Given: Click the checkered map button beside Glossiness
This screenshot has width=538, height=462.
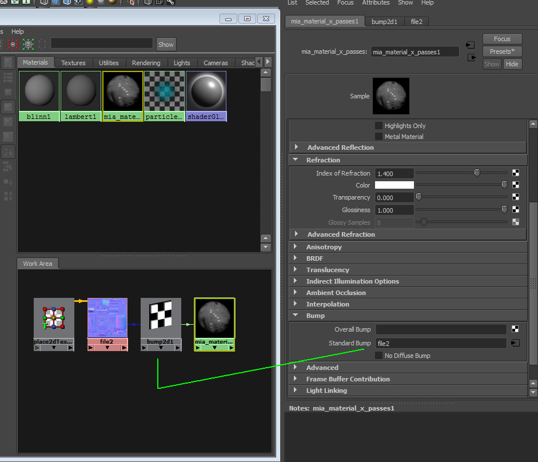Looking at the screenshot, I should click(516, 209).
